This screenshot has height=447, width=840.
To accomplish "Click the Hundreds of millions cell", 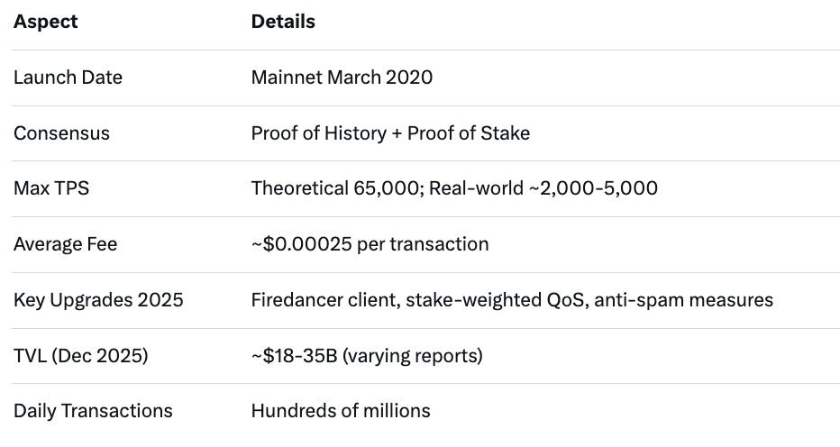I will coord(341,411).
